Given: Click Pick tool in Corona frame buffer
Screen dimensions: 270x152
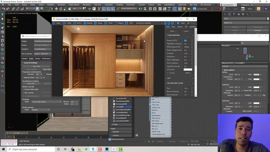Looking at the screenshot, I should [x=130, y=23].
